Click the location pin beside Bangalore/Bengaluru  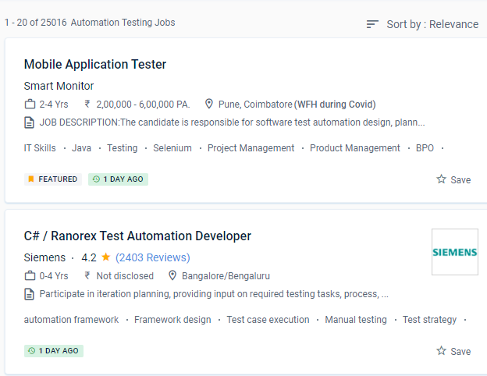click(x=172, y=276)
